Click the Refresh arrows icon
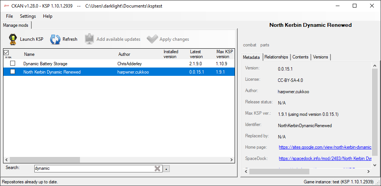The height and width of the screenshot is (186, 381). (x=55, y=39)
